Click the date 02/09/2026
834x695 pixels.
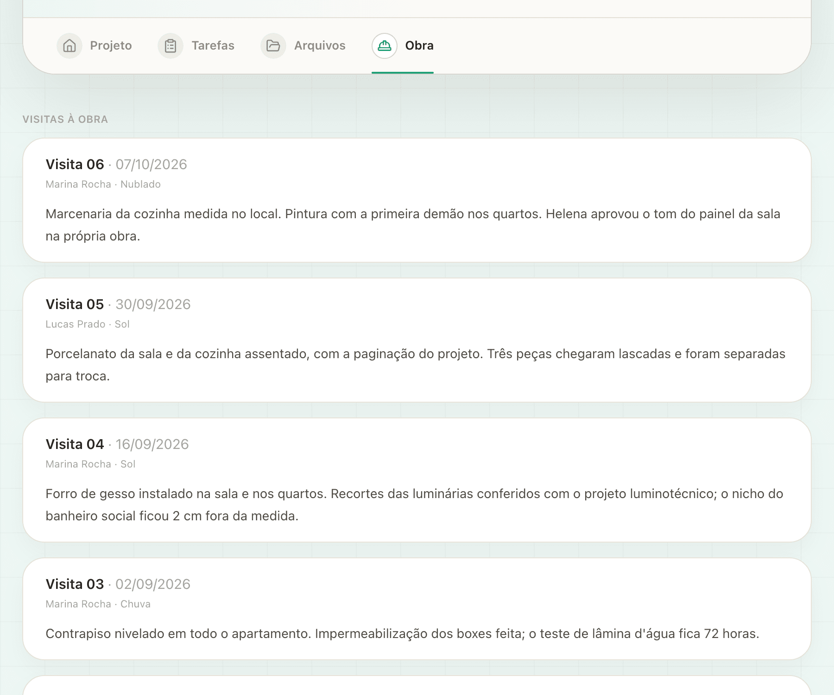[153, 584]
